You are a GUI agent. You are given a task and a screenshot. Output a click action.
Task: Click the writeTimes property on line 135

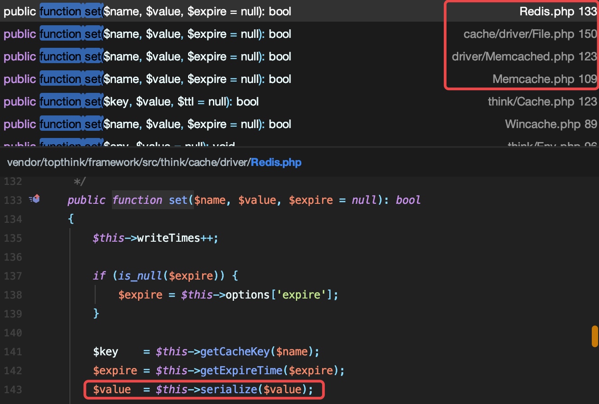pyautogui.click(x=168, y=238)
